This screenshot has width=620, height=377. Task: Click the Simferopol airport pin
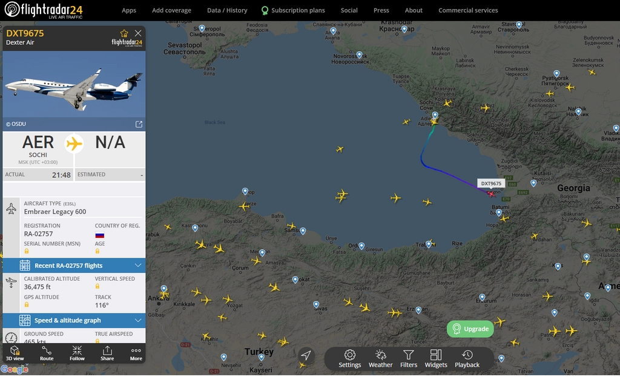point(202,28)
